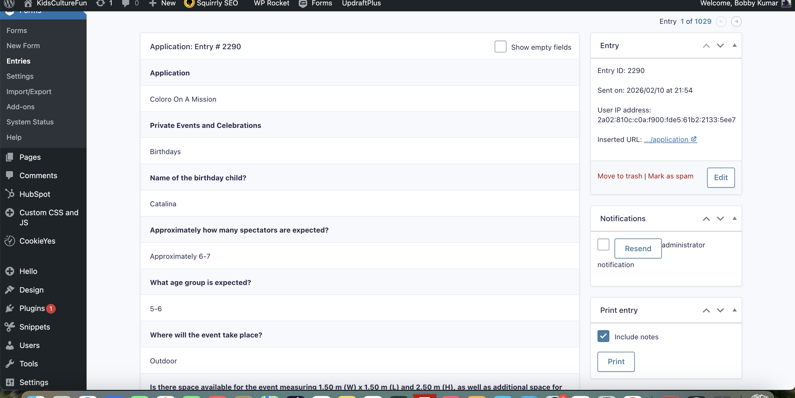
Task: Open HubSpot from the sidebar
Action: pos(34,194)
